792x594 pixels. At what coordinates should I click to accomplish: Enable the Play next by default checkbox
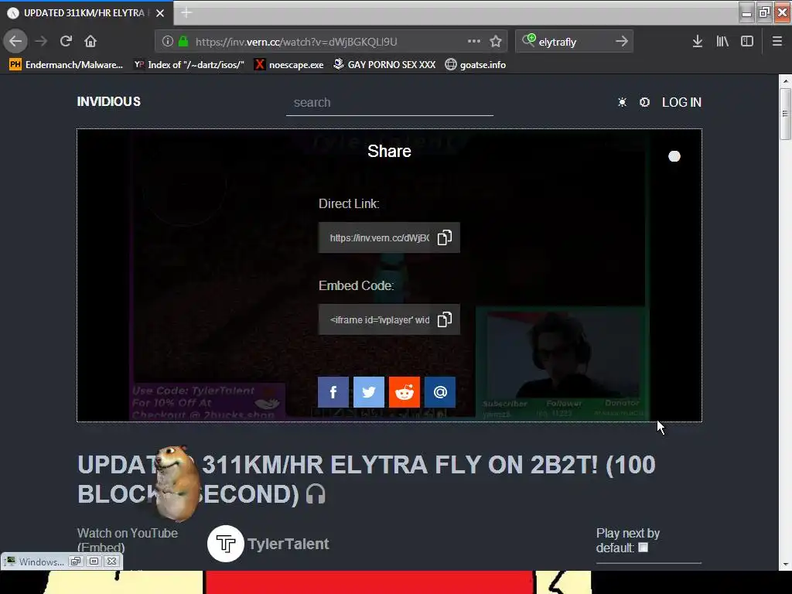(643, 548)
